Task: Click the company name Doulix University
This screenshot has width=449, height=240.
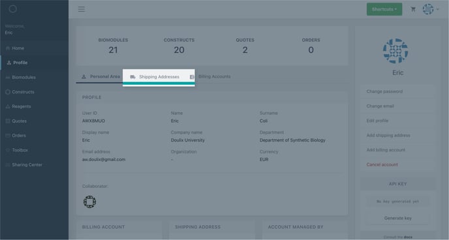Action: 188,140
